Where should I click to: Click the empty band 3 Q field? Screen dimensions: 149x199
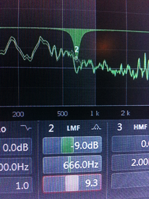[130, 181]
